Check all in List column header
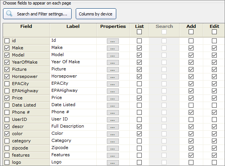225x166 pixels. [139, 32]
